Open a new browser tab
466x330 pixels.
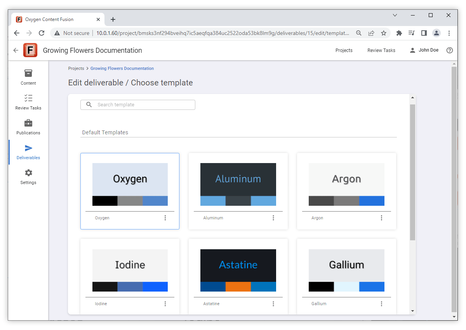point(113,19)
